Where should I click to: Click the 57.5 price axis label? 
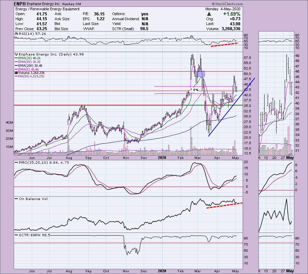(x=247, y=58)
